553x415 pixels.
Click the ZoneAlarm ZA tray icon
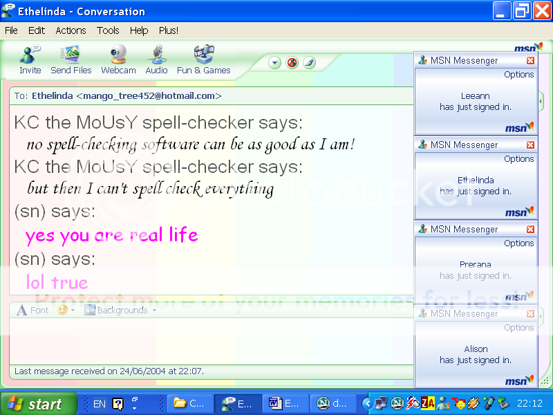pyautogui.click(x=428, y=403)
